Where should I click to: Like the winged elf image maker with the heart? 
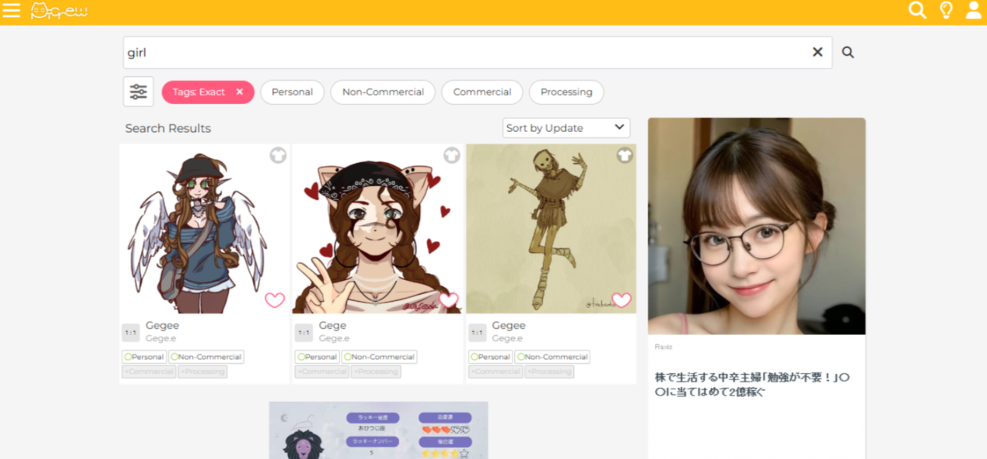click(x=275, y=300)
